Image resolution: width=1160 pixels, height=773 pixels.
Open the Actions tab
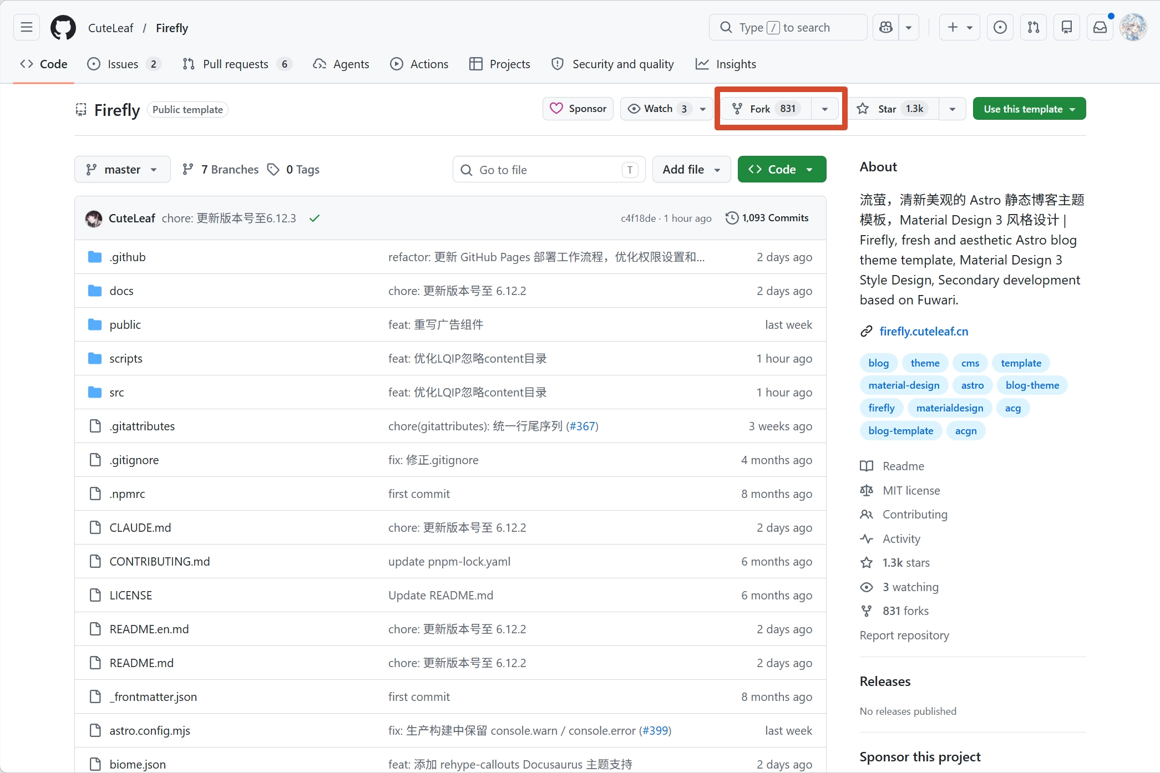(x=419, y=64)
